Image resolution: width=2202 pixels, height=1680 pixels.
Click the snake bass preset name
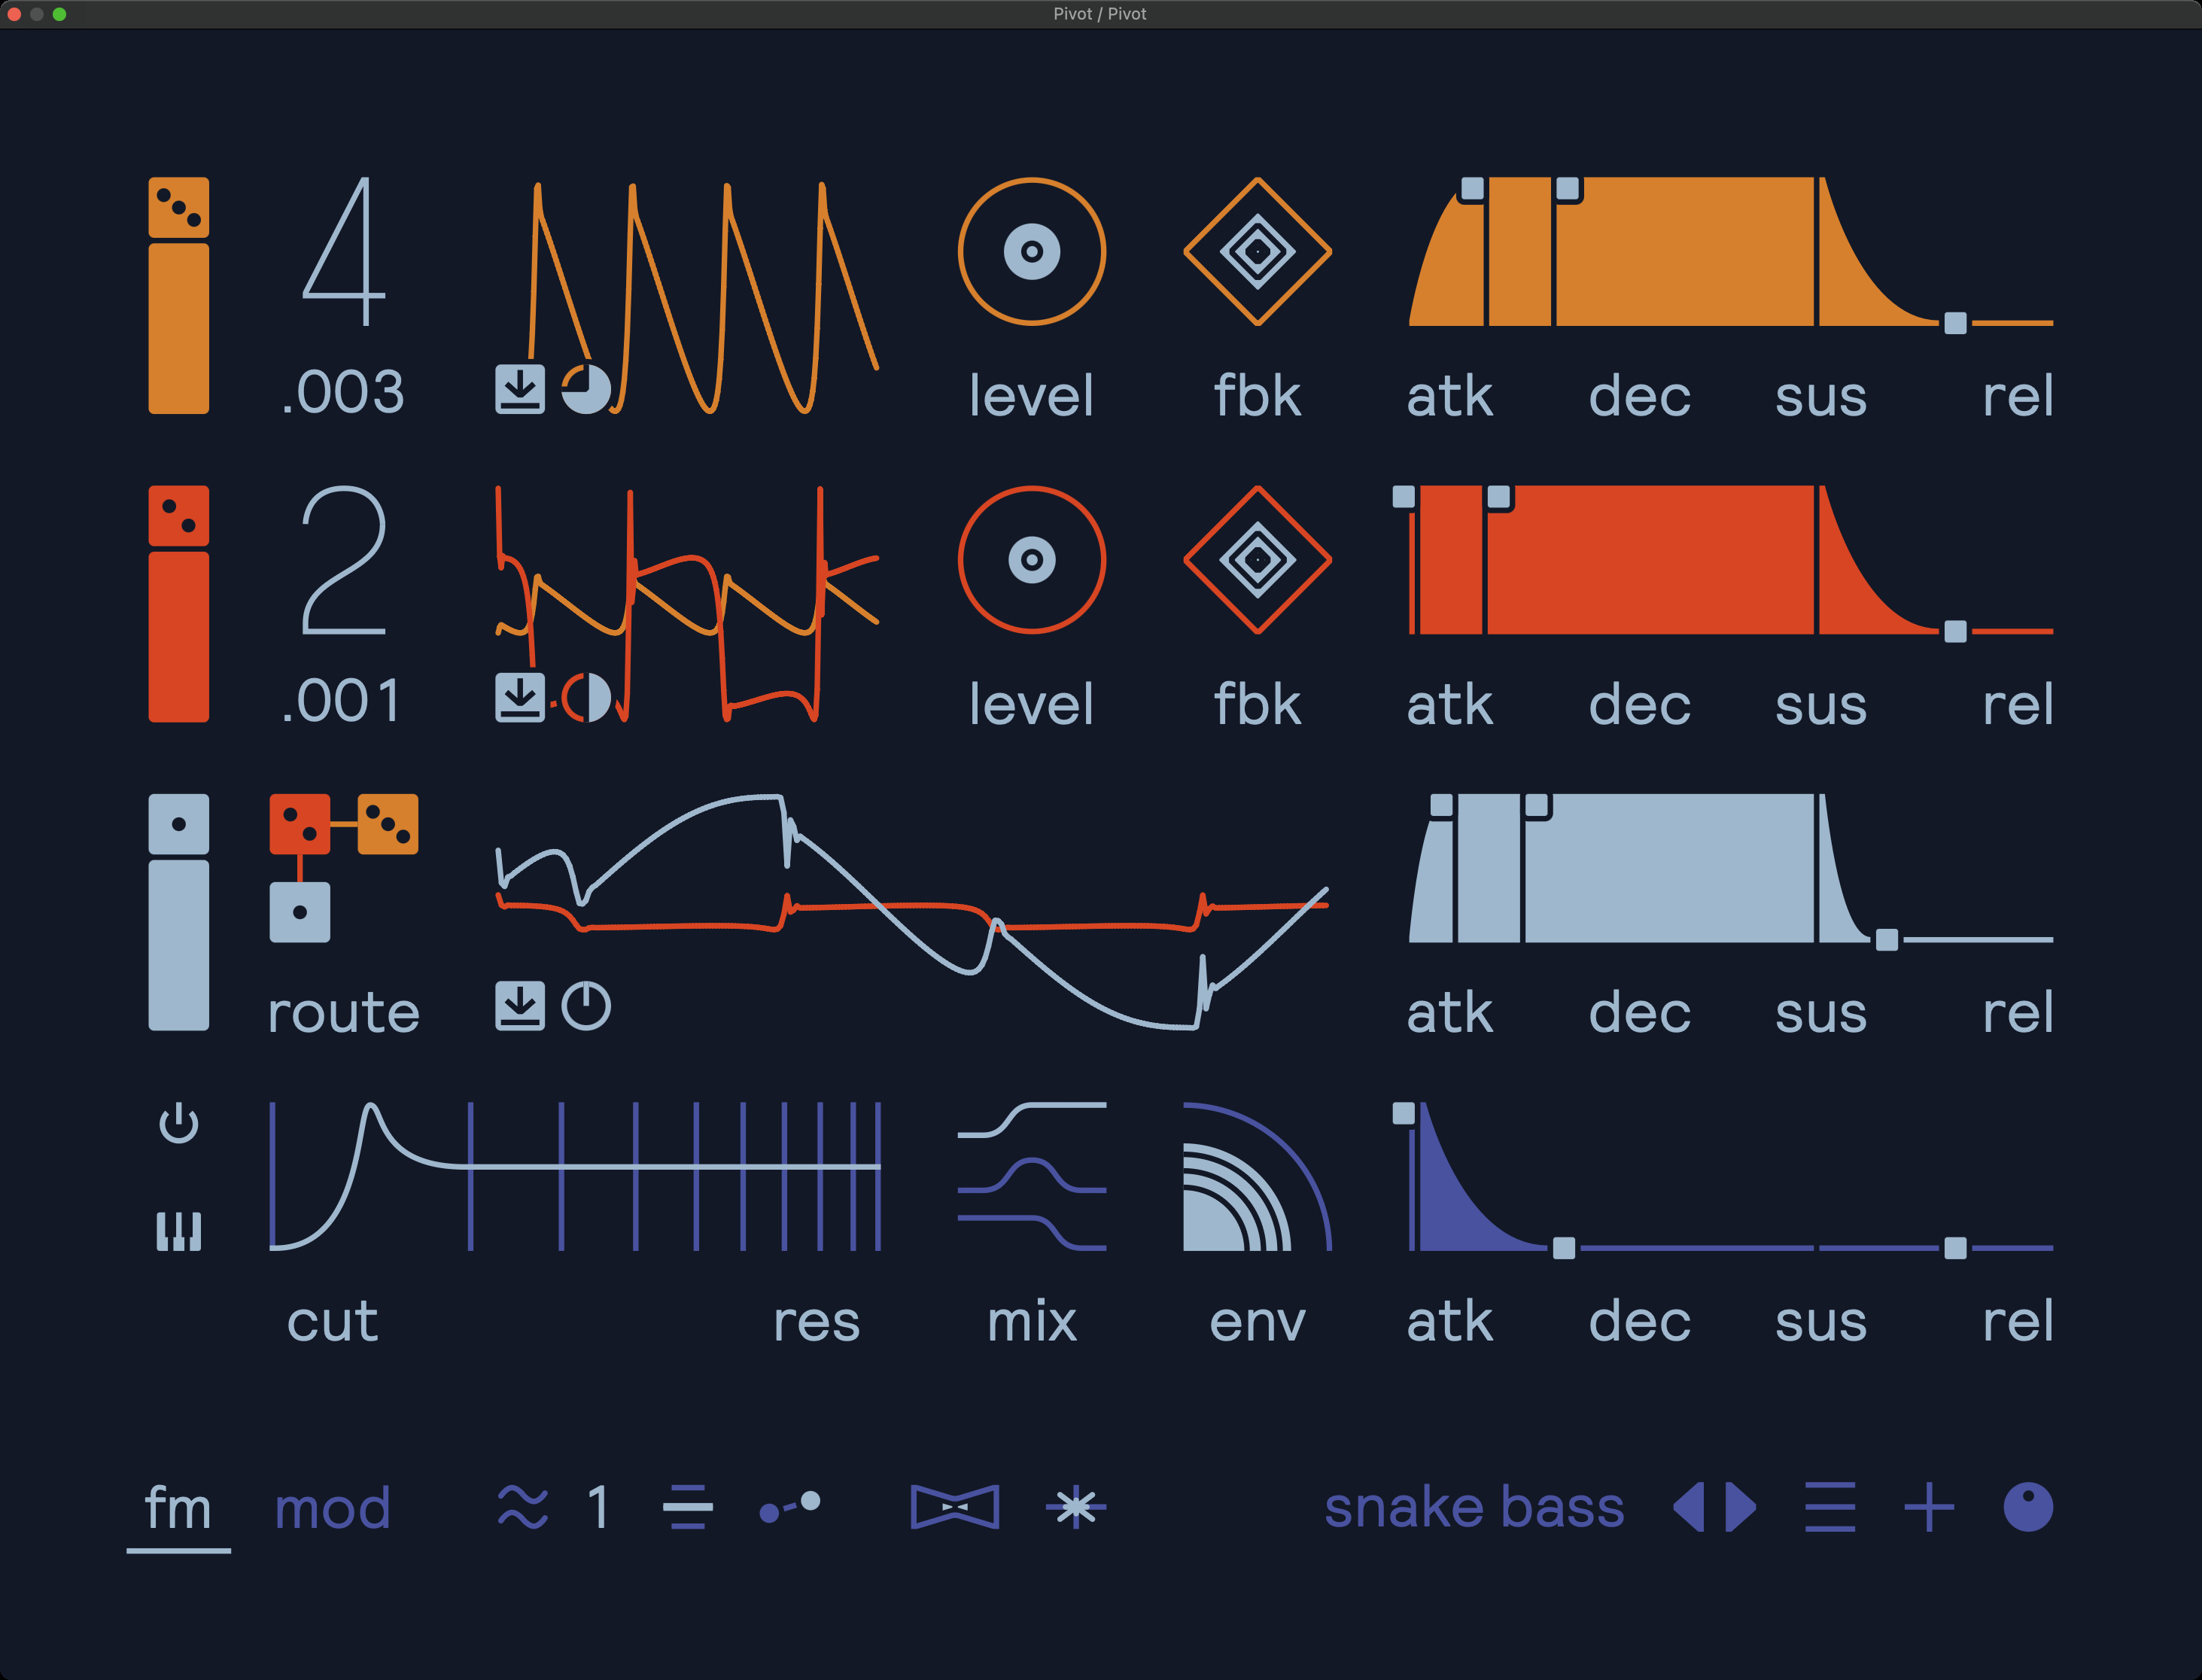1474,1506
